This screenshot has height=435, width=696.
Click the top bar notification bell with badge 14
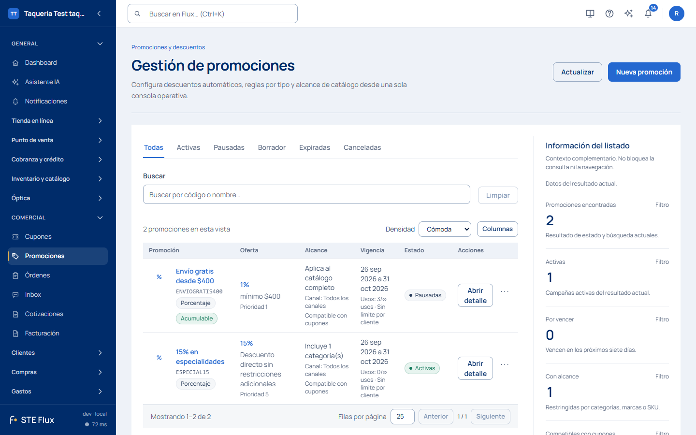pyautogui.click(x=648, y=14)
